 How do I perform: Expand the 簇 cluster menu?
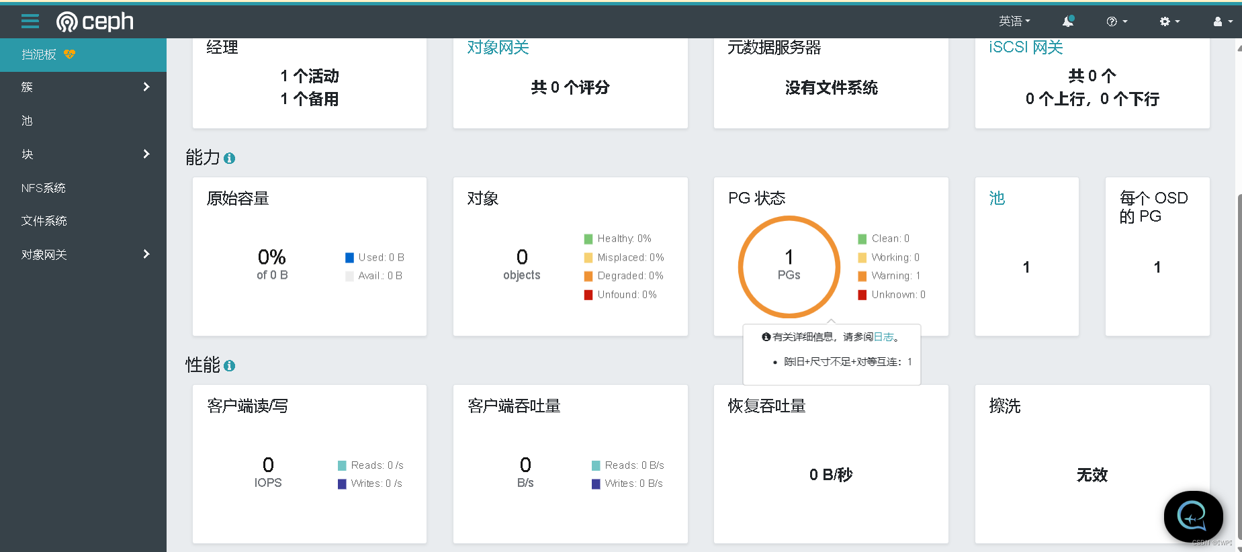click(x=83, y=87)
